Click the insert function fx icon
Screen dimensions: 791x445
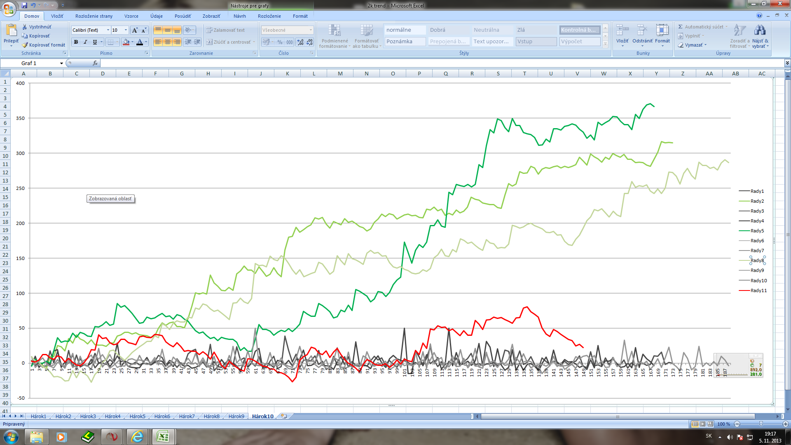95,63
